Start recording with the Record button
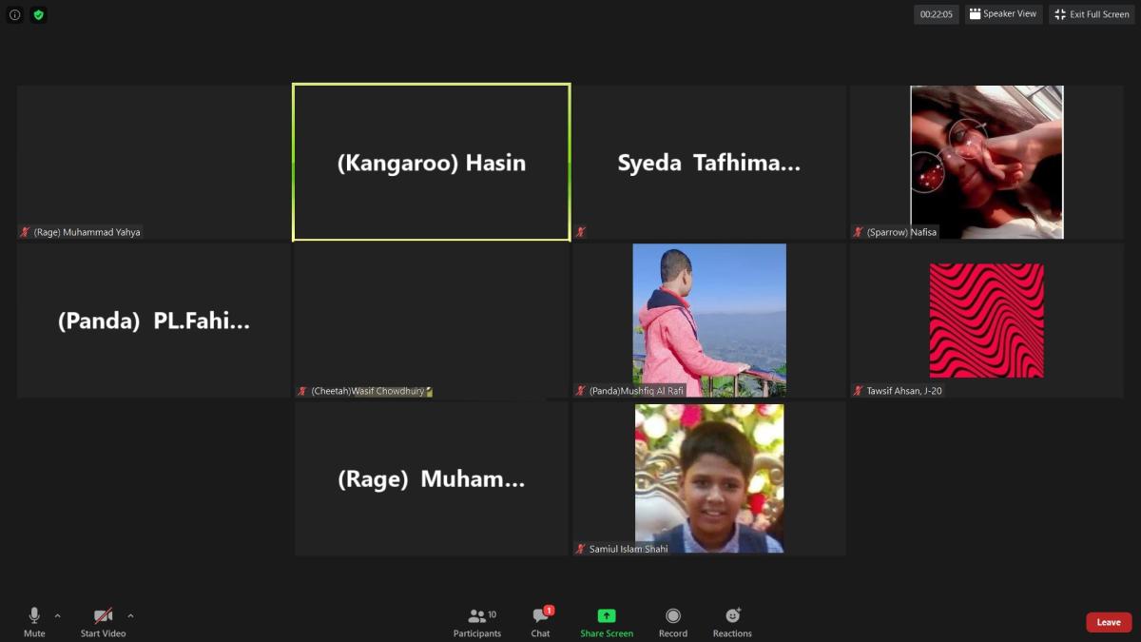Viewport: 1141px width, 642px height. (x=673, y=622)
